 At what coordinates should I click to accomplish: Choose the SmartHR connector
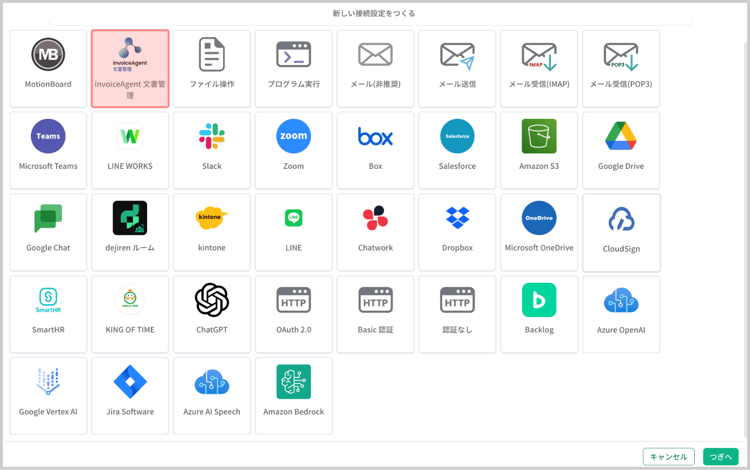pos(48,314)
